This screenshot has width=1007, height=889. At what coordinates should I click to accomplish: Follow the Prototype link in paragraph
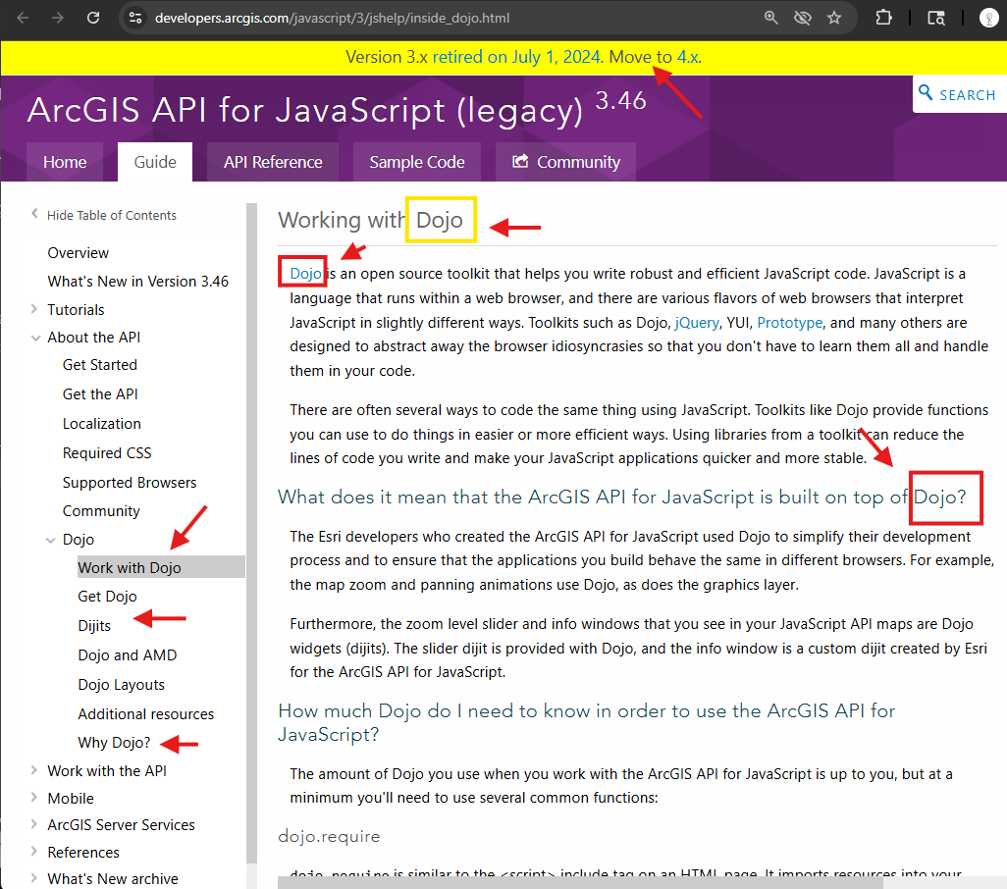pos(789,322)
